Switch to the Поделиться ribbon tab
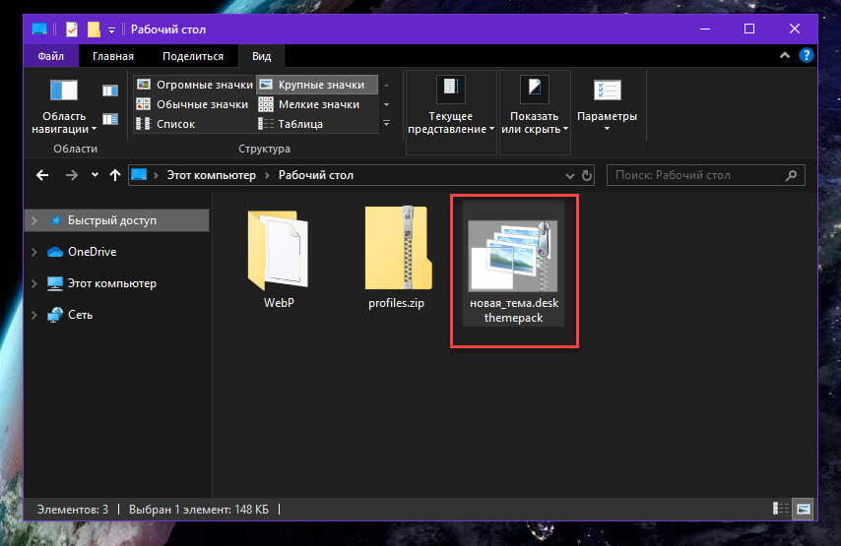The width and height of the screenshot is (841, 546). [193, 56]
